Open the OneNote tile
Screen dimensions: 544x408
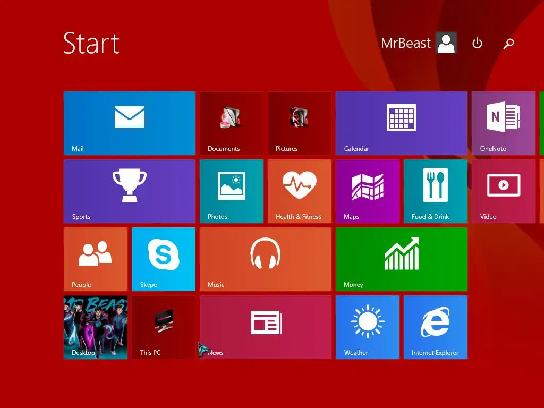point(504,123)
